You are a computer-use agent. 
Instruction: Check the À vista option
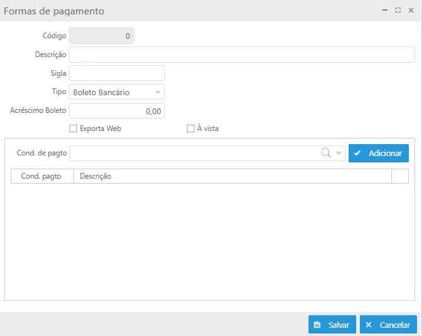[191, 129]
